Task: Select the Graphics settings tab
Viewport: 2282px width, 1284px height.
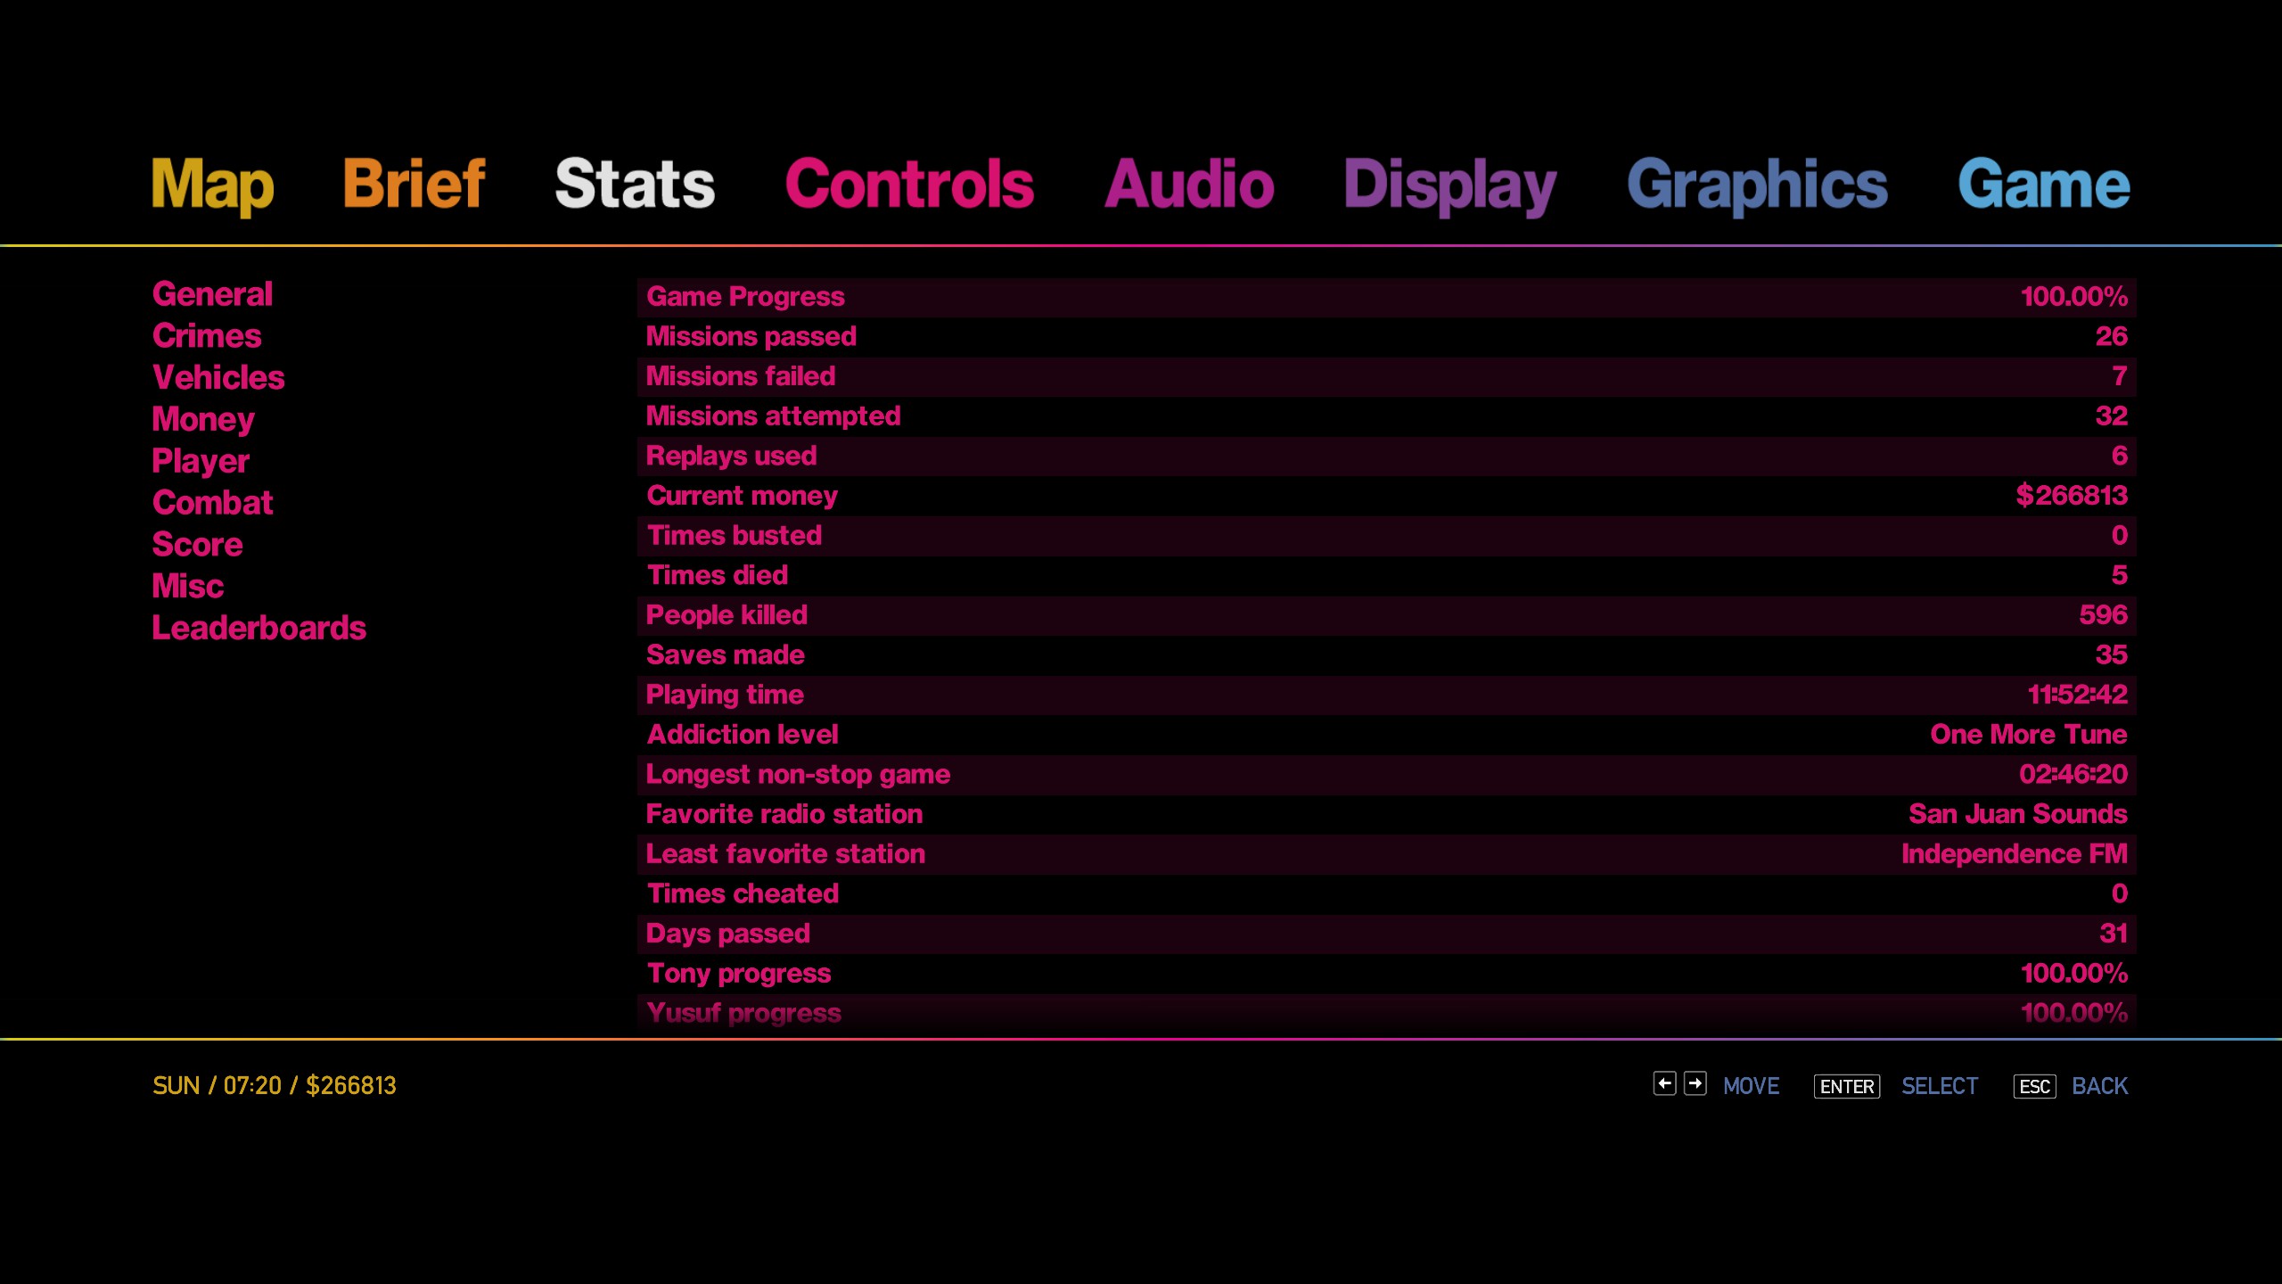Action: [1759, 182]
